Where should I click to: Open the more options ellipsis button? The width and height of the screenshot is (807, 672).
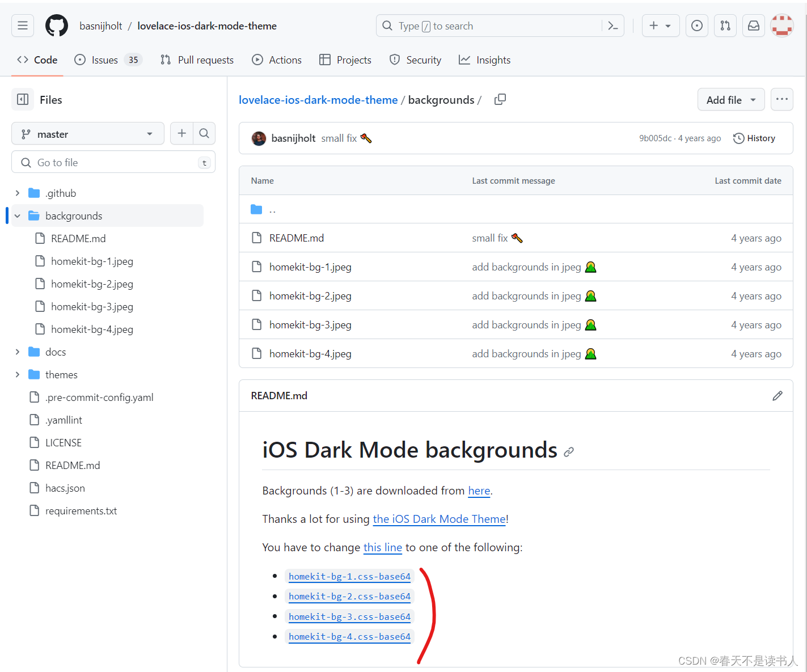coord(782,99)
